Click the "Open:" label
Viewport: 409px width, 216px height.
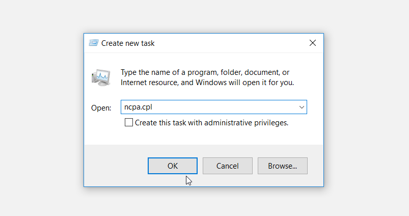pos(101,108)
